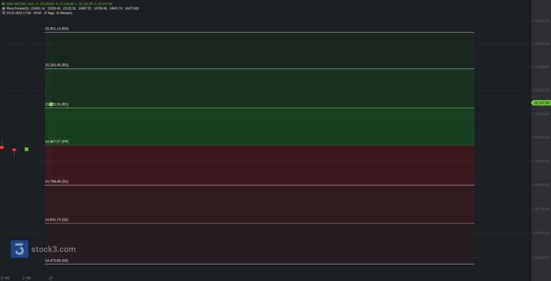Click the Pivot-Punkte indicator visibility icon
Viewport: 551px width, 281px height.
[x=3, y=8]
